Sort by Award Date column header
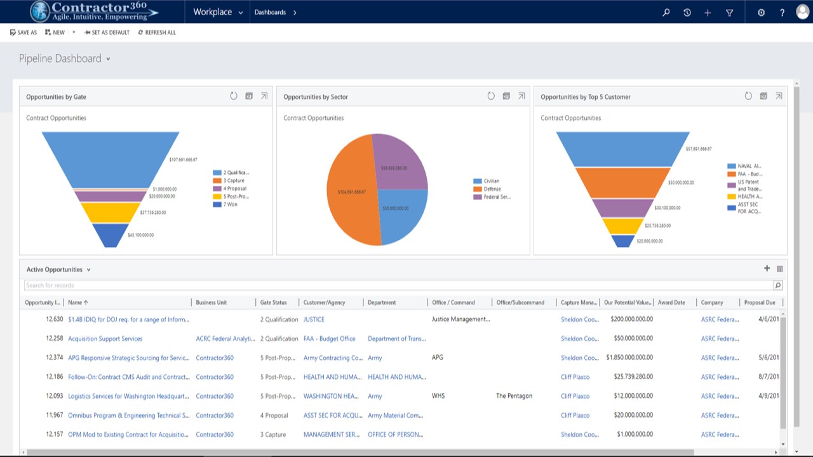 click(671, 303)
